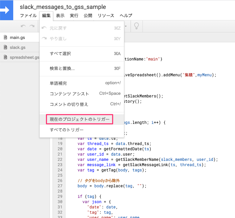Click the if (tag) statement line 29
Viewport: 235px width, 218px height.
pyautogui.click(x=90, y=197)
